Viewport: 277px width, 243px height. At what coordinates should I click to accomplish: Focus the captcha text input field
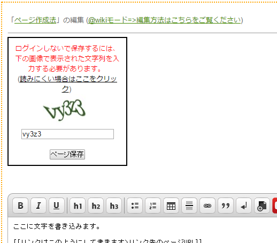67,134
